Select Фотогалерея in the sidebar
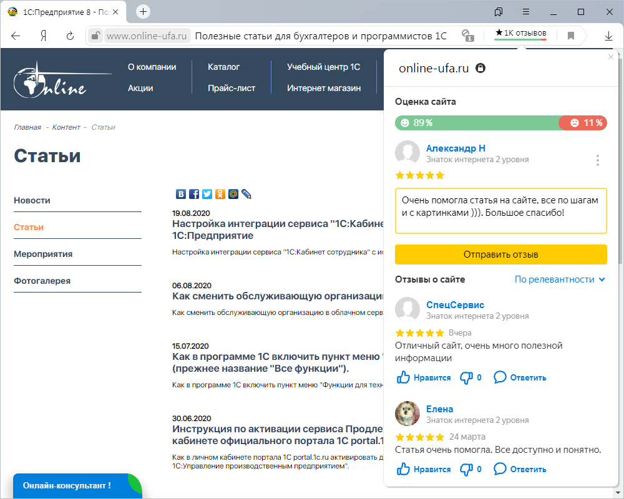Viewport: 624px width, 499px height. click(x=42, y=281)
